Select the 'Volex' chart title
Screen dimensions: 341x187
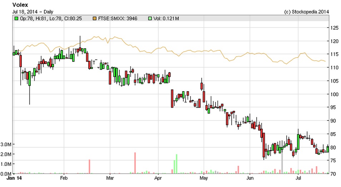coord(20,5)
